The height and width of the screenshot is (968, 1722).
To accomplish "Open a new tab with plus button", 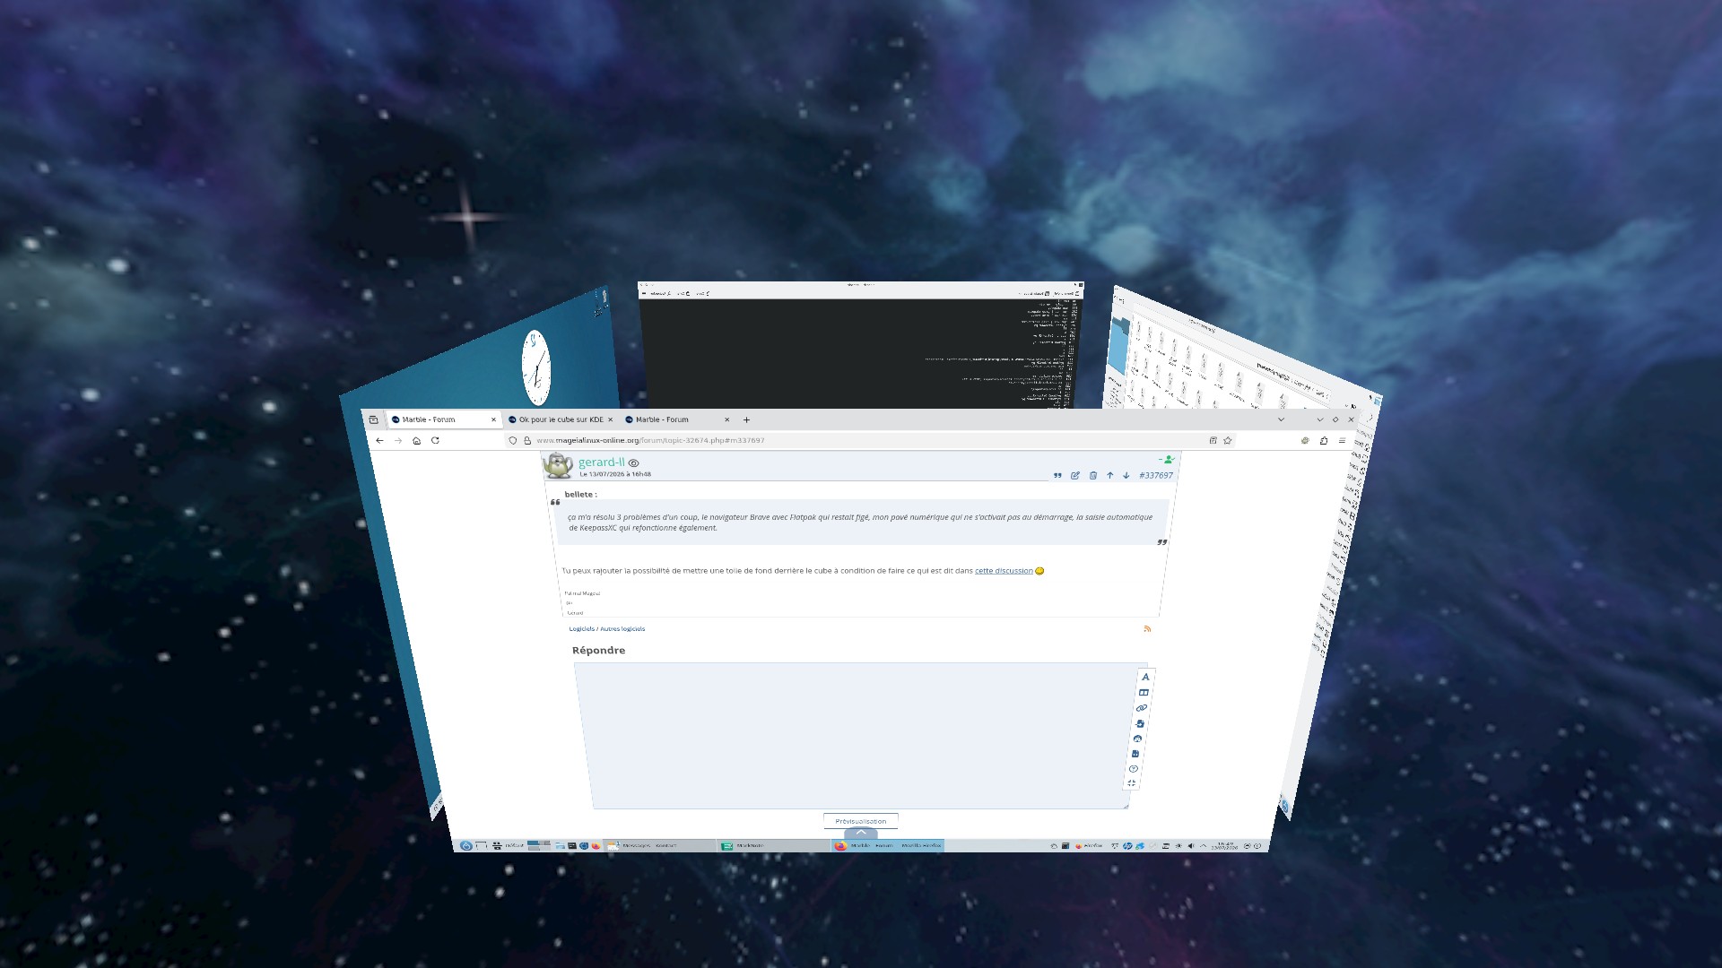I will pos(746,419).
